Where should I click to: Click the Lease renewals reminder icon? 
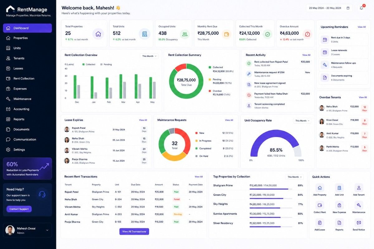[325, 52]
